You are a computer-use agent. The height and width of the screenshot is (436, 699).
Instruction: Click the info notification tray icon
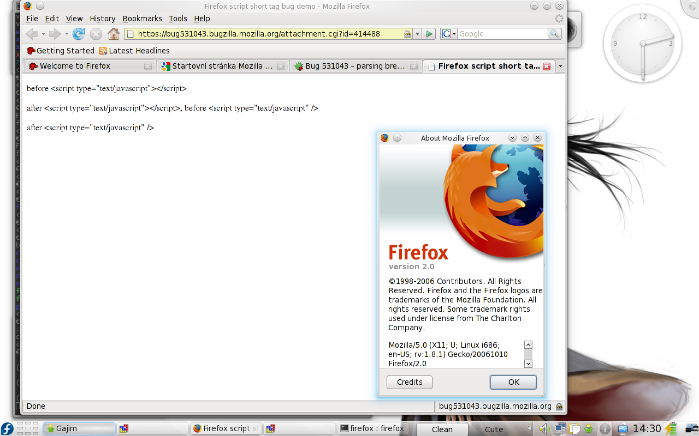pos(605,429)
